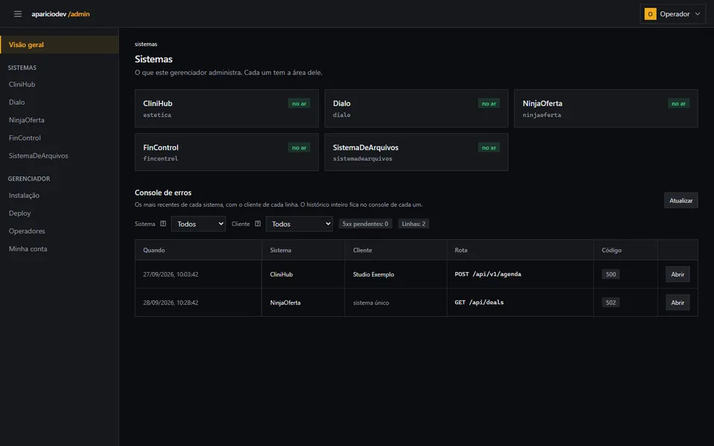
Task: Open the SistemaDeArquivos system card
Action: 416,152
